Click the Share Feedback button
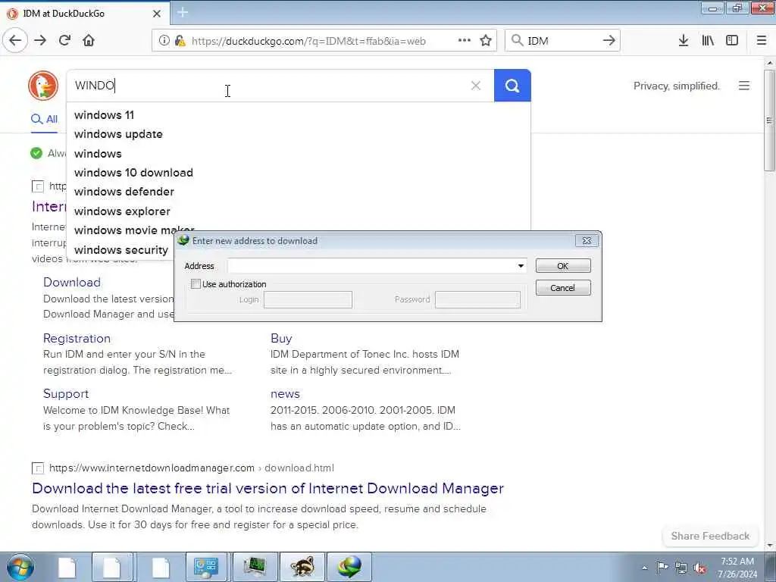776x582 pixels. point(710,536)
